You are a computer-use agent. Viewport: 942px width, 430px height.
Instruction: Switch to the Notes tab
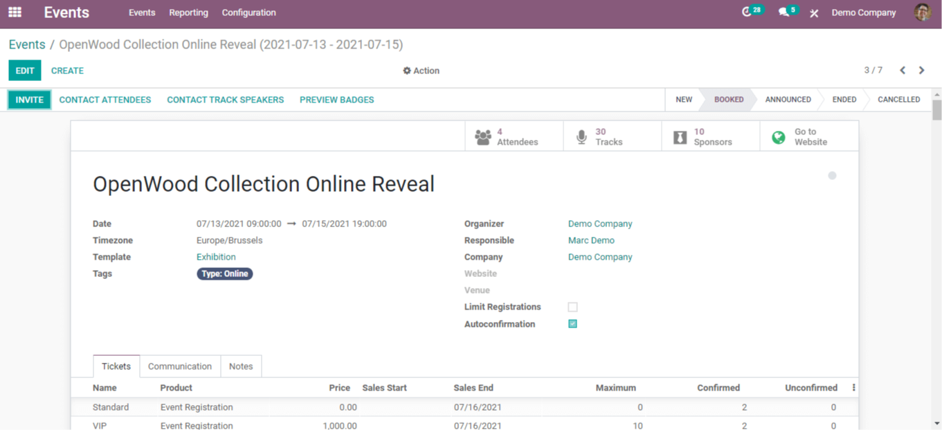coord(241,366)
